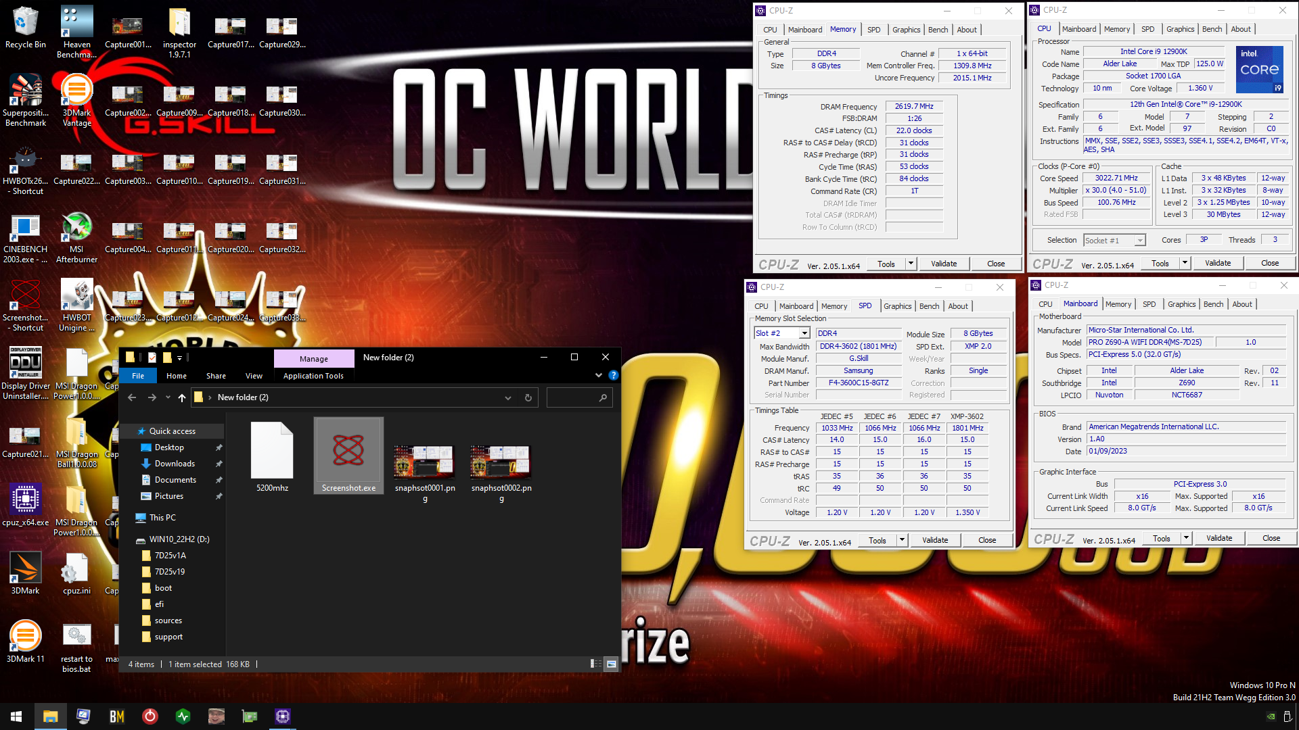1299x730 pixels.
Task: Open Application Tools ribbon tab
Action: click(313, 376)
